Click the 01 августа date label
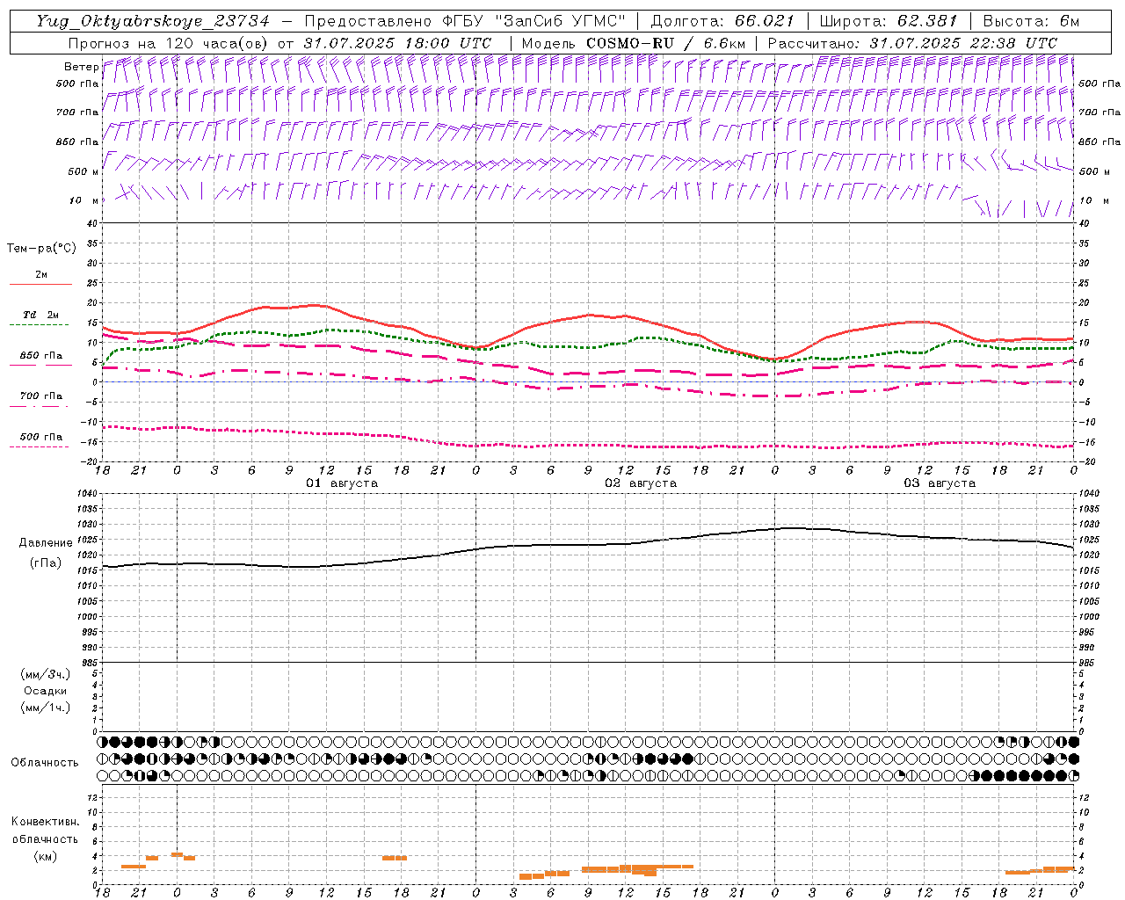Screen dimensions: 1125x900 [342, 483]
